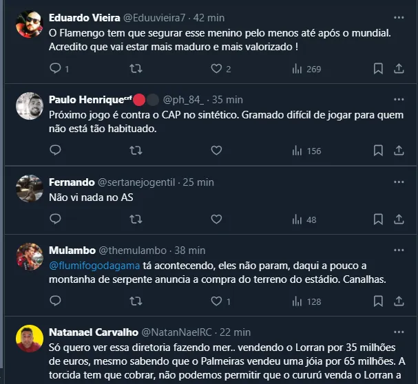
Task: Open the @sertanejogentil profile handle
Action: 138,182
